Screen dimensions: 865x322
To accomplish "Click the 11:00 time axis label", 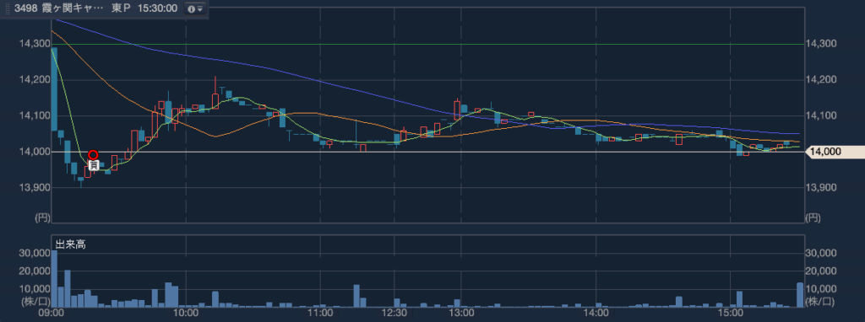I will coord(320,314).
